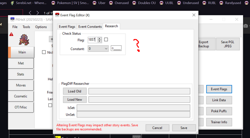This screenshot has width=250, height=138.
Task: Click the Constant value input field
Action: pos(116,49)
